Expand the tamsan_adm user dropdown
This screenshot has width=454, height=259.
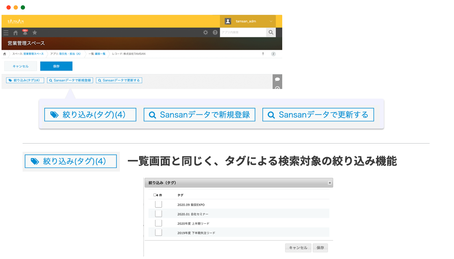click(x=271, y=21)
